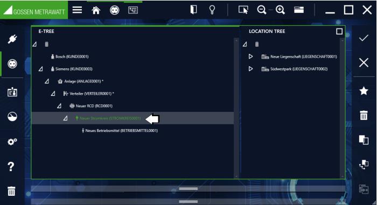This screenshot has height=205, width=377.
Task: Go to the Home screen icon
Action: click(x=96, y=10)
